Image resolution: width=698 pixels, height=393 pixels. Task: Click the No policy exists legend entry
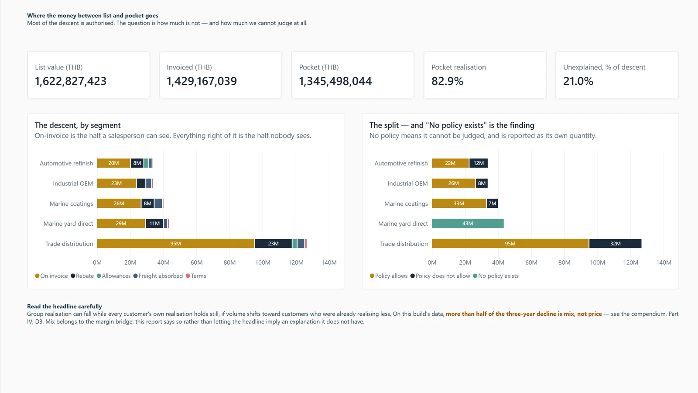[x=496, y=276]
